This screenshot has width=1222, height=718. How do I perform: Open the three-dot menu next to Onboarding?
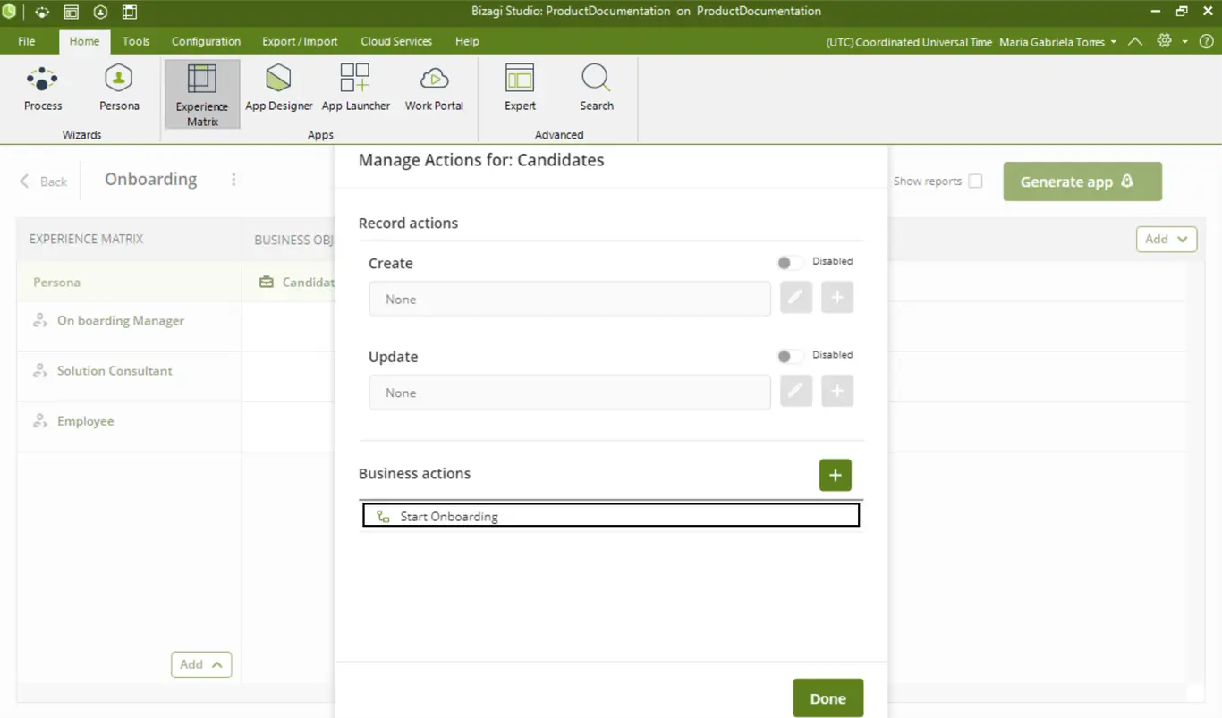click(x=233, y=180)
